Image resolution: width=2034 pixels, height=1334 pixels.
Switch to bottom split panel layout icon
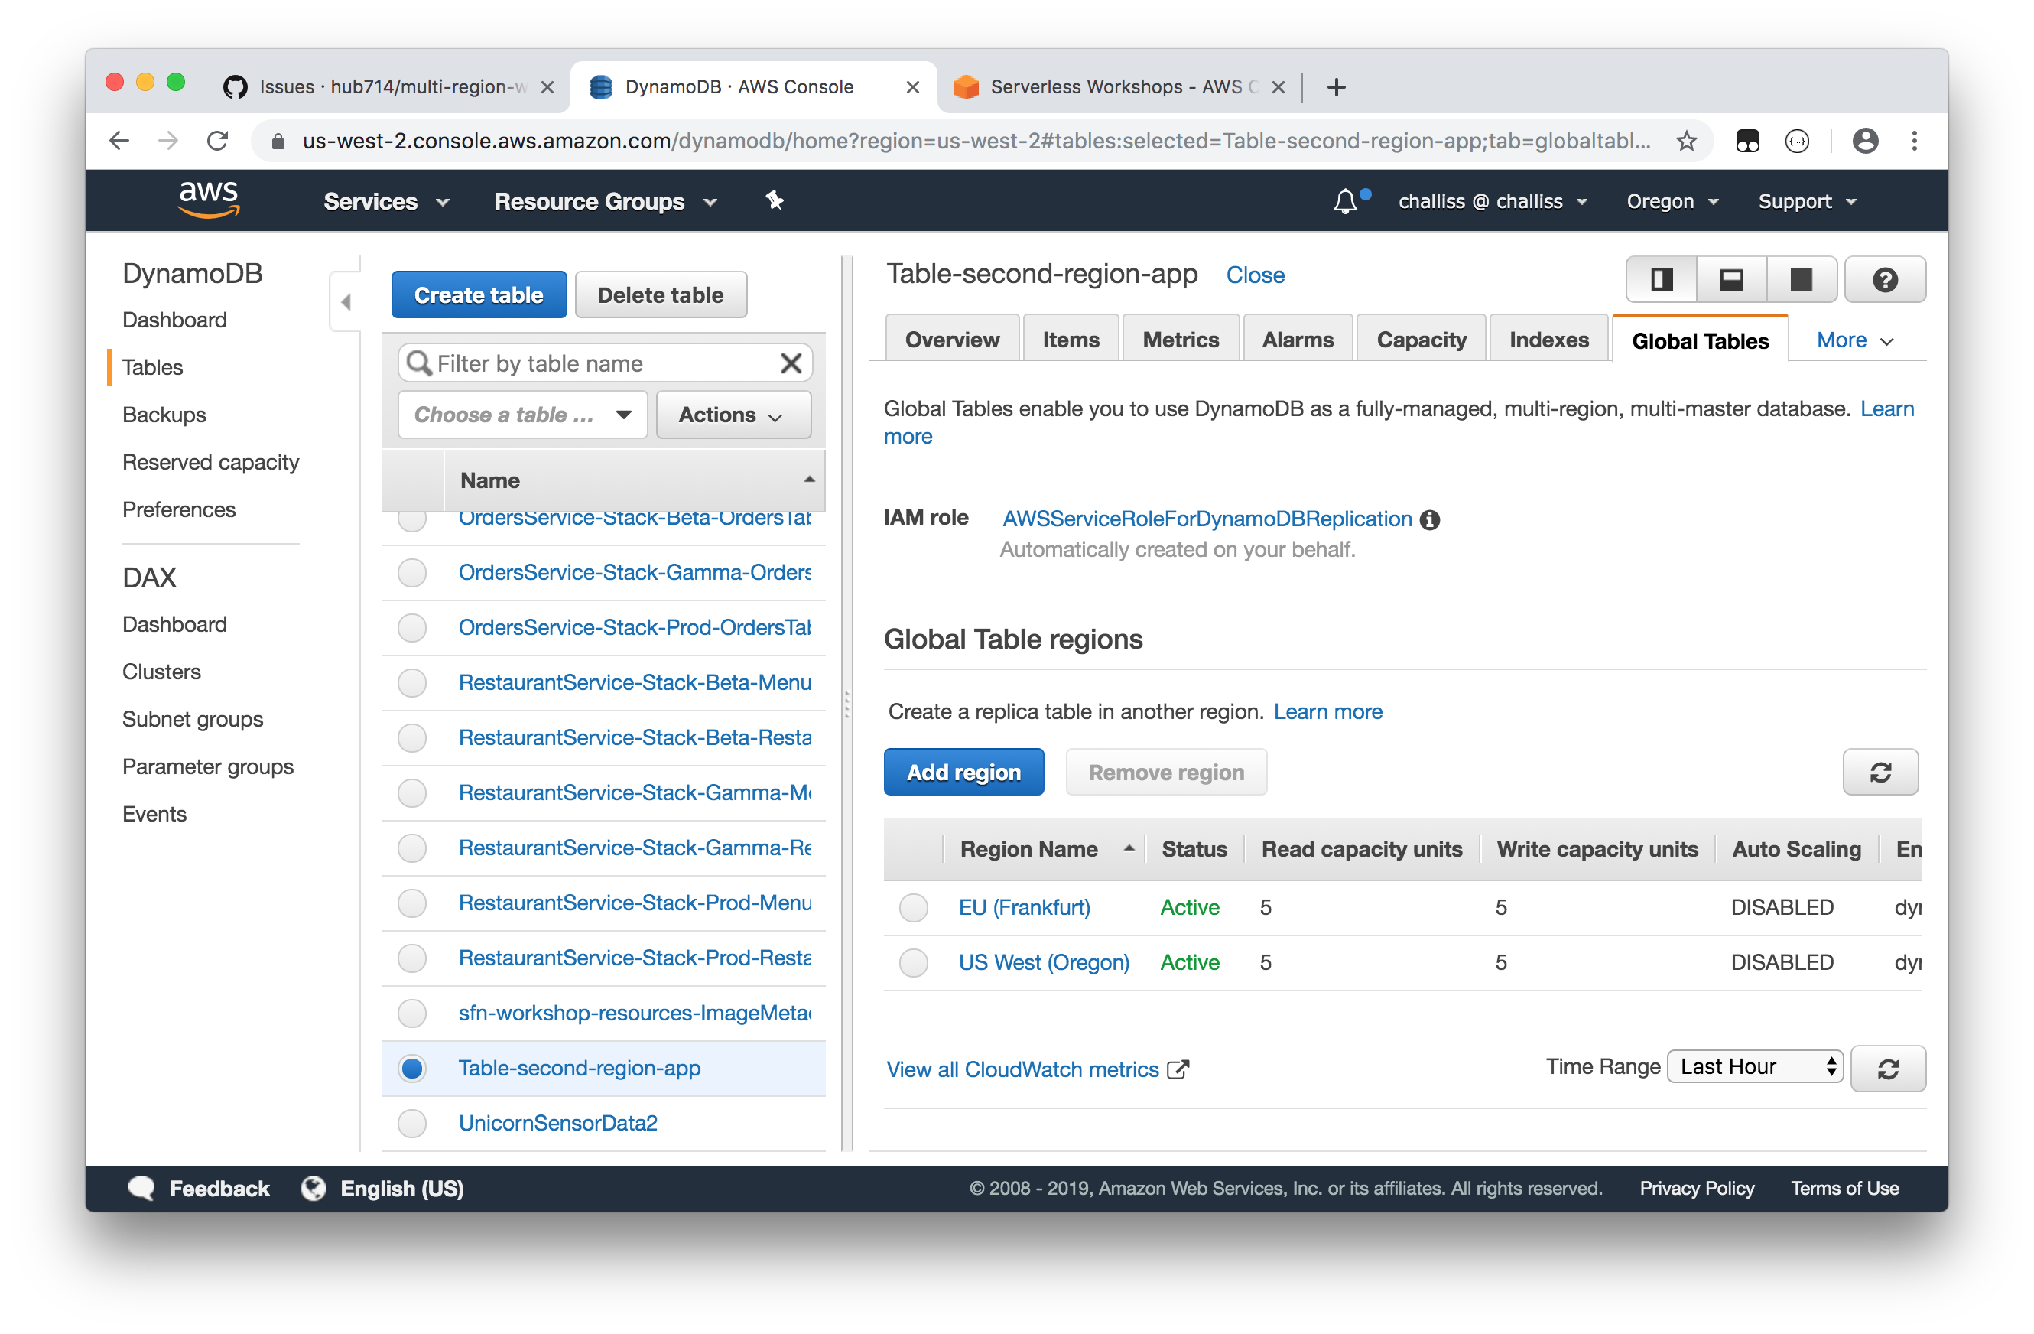click(x=1731, y=280)
